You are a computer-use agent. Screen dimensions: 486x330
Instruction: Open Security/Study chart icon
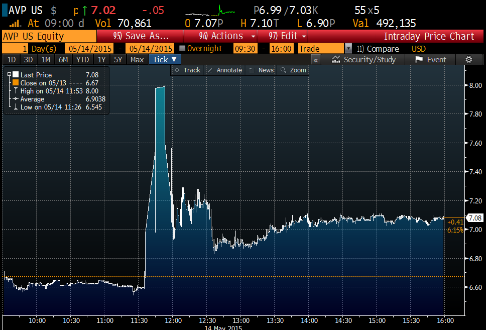pyautogui.click(x=364, y=59)
